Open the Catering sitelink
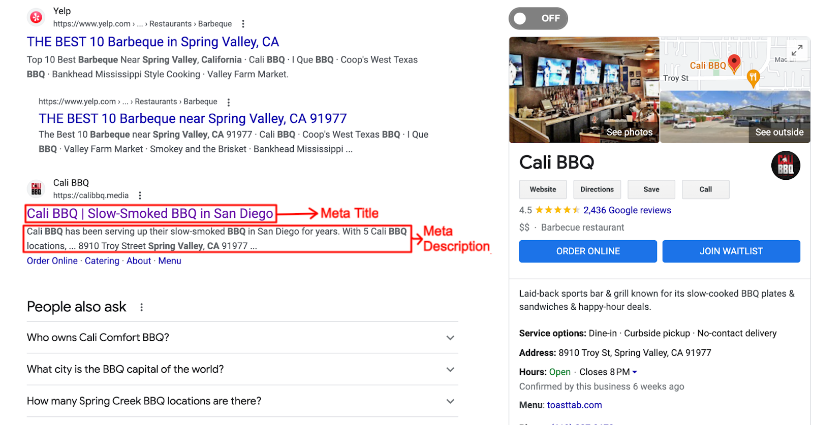This screenshot has width=813, height=425. tap(102, 261)
